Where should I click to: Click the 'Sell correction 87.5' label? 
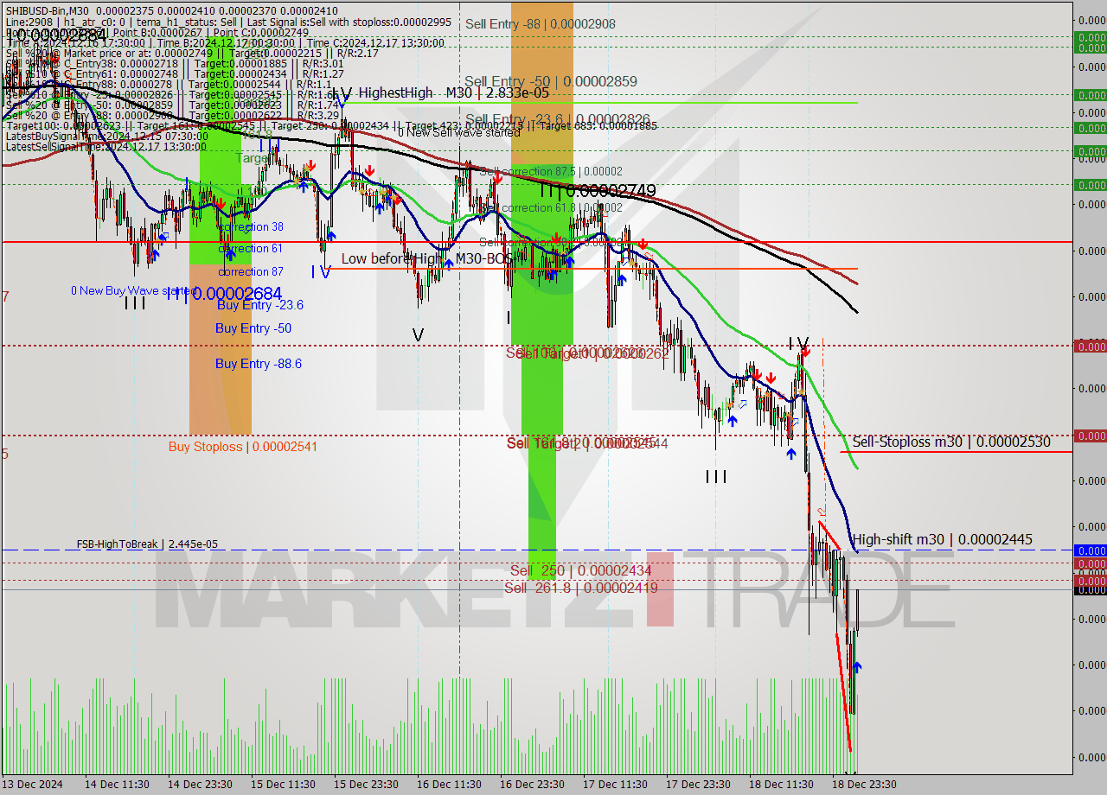[551, 171]
